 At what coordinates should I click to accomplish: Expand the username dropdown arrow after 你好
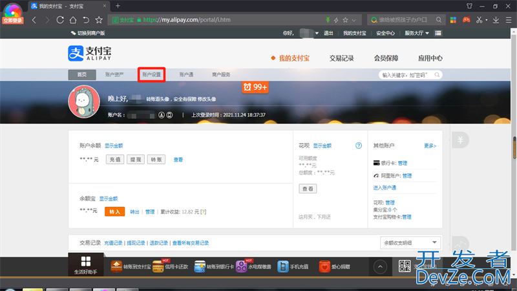pos(317,33)
